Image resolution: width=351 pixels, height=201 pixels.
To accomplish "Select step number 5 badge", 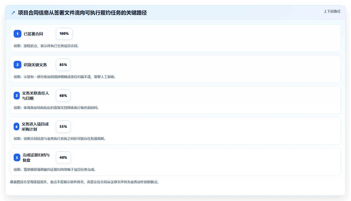I will point(17,157).
